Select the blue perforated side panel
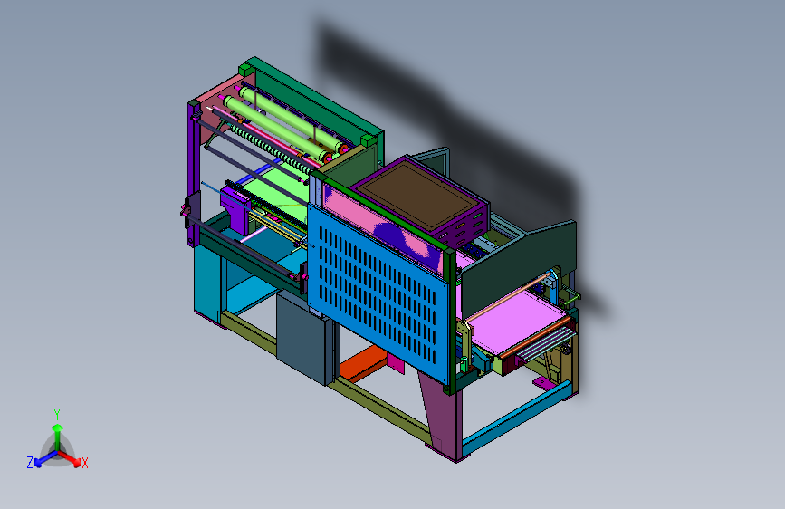The width and height of the screenshot is (785, 509). [x=378, y=293]
